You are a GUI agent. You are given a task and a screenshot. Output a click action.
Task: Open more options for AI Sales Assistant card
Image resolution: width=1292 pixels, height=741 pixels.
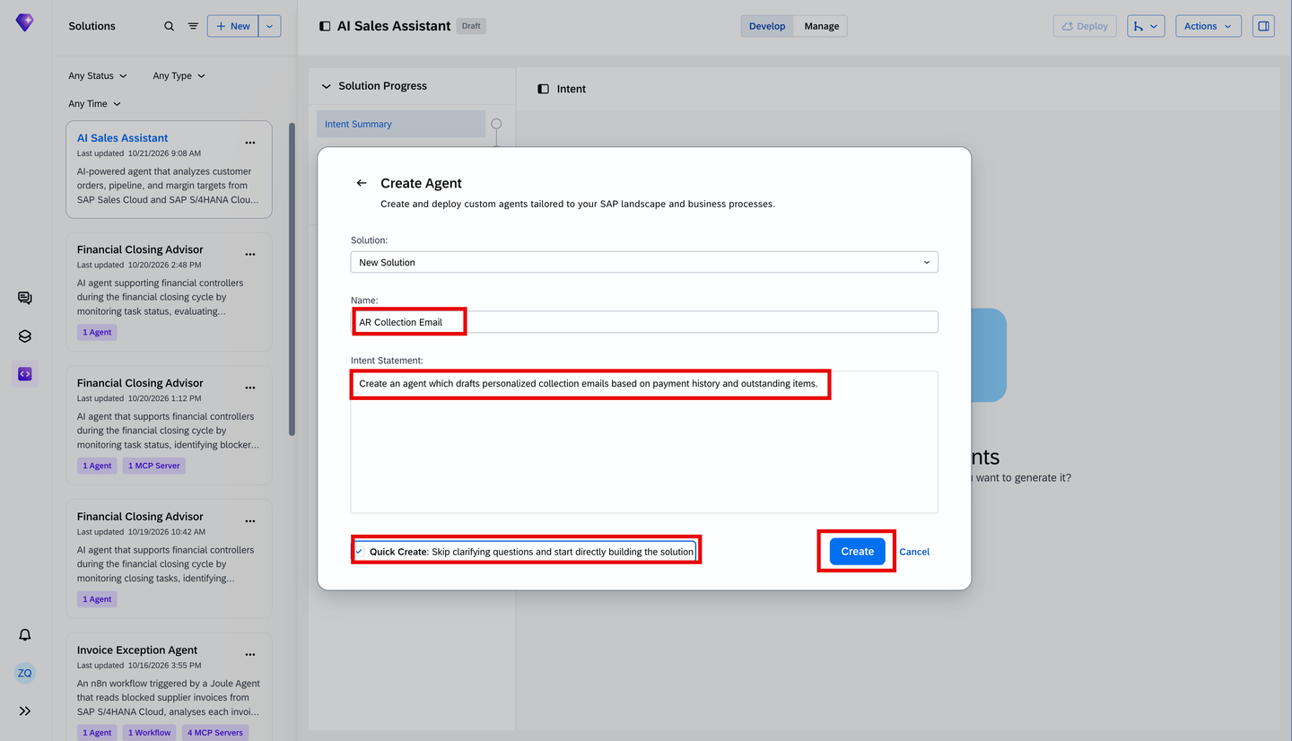(x=250, y=143)
